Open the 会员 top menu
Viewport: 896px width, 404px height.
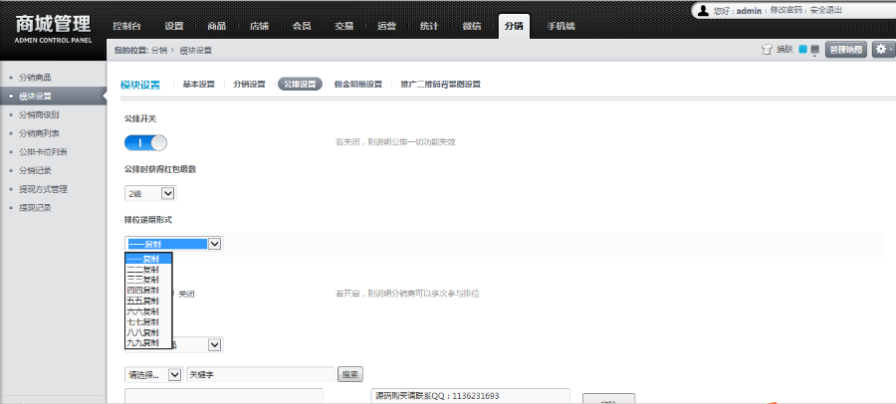[x=301, y=26]
